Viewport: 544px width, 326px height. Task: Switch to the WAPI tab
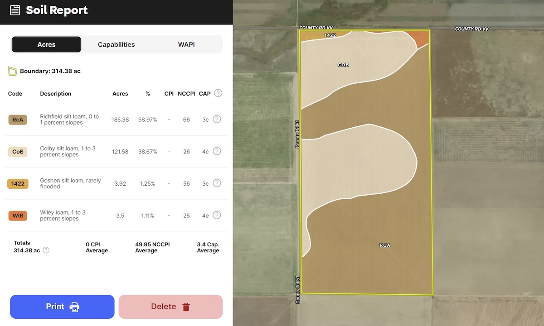(x=186, y=44)
